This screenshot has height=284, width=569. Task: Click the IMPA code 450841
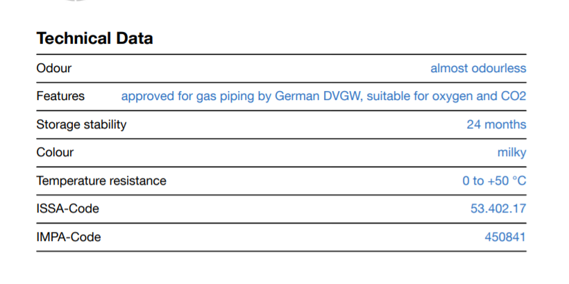click(505, 237)
